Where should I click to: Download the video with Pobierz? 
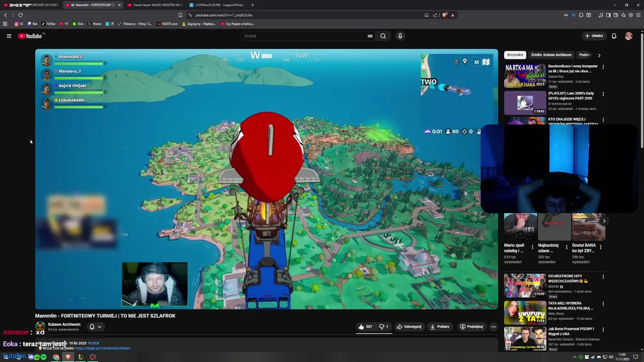click(x=440, y=326)
